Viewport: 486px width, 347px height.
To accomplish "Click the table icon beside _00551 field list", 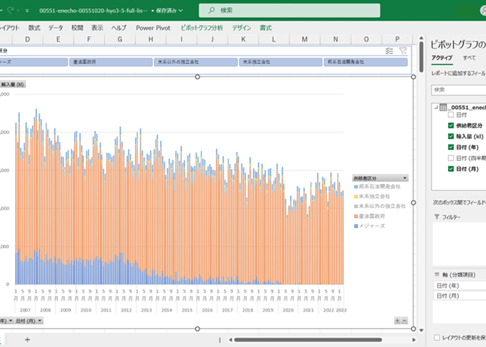I will click(443, 107).
